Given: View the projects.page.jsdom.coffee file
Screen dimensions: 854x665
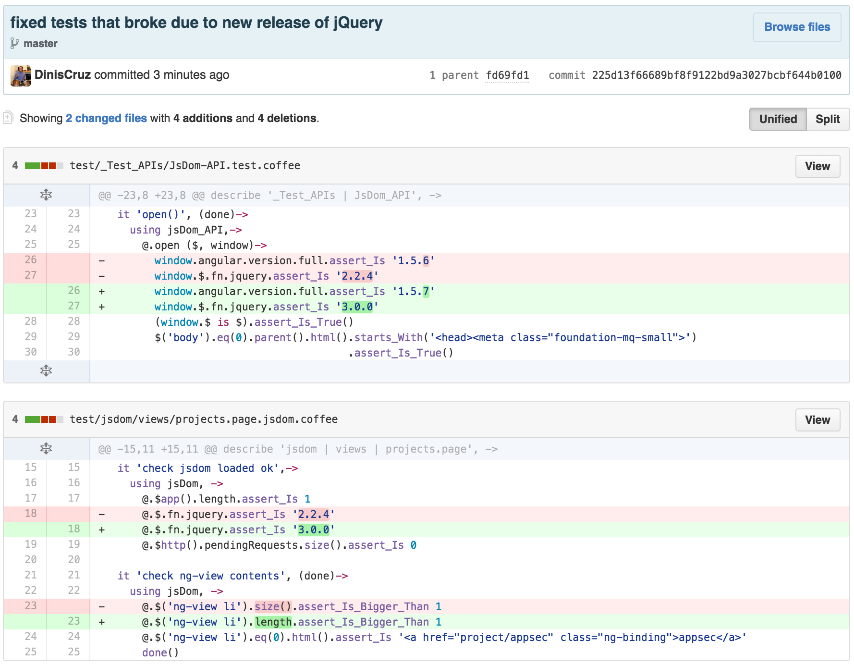Looking at the screenshot, I should [x=817, y=420].
